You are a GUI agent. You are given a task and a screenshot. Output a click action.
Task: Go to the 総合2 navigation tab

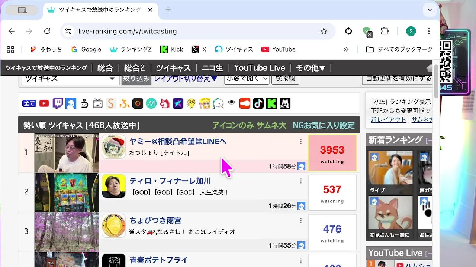tap(135, 68)
